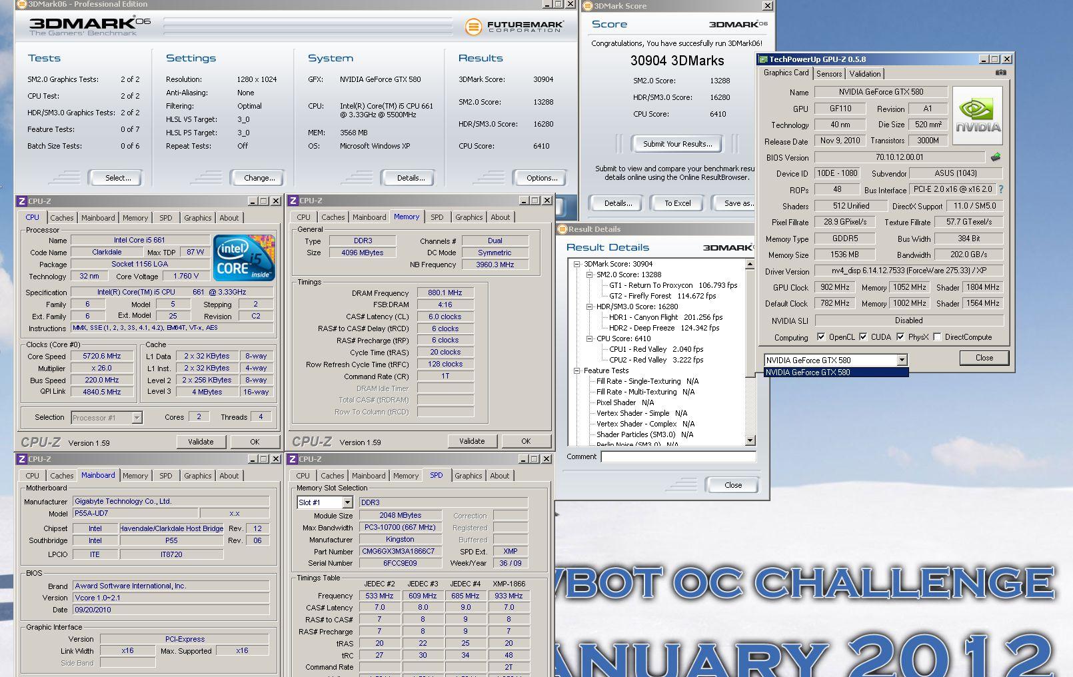Click the Z icon of the CPU-Z Memory window
The image size is (1073, 677).
[x=293, y=201]
